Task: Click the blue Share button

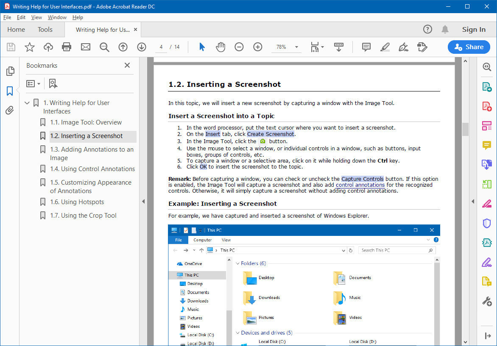Action: [469, 47]
